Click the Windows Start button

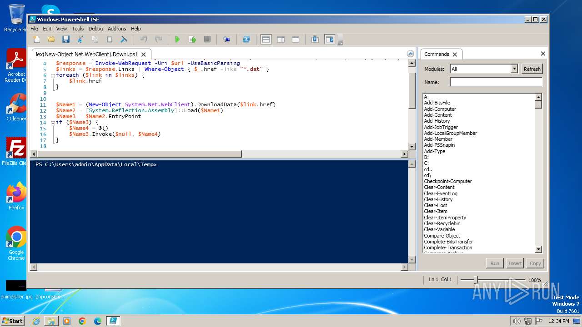pos(12,321)
